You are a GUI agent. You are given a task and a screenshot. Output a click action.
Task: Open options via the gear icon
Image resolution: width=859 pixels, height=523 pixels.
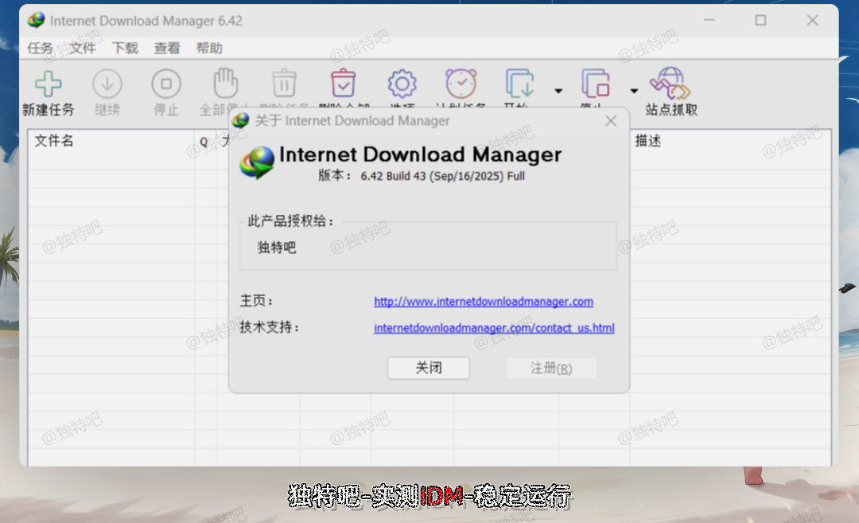[402, 84]
